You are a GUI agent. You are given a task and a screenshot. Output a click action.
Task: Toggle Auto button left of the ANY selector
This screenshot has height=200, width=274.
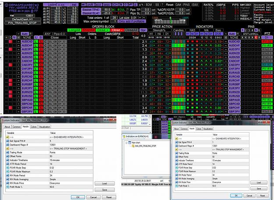click(25, 34)
